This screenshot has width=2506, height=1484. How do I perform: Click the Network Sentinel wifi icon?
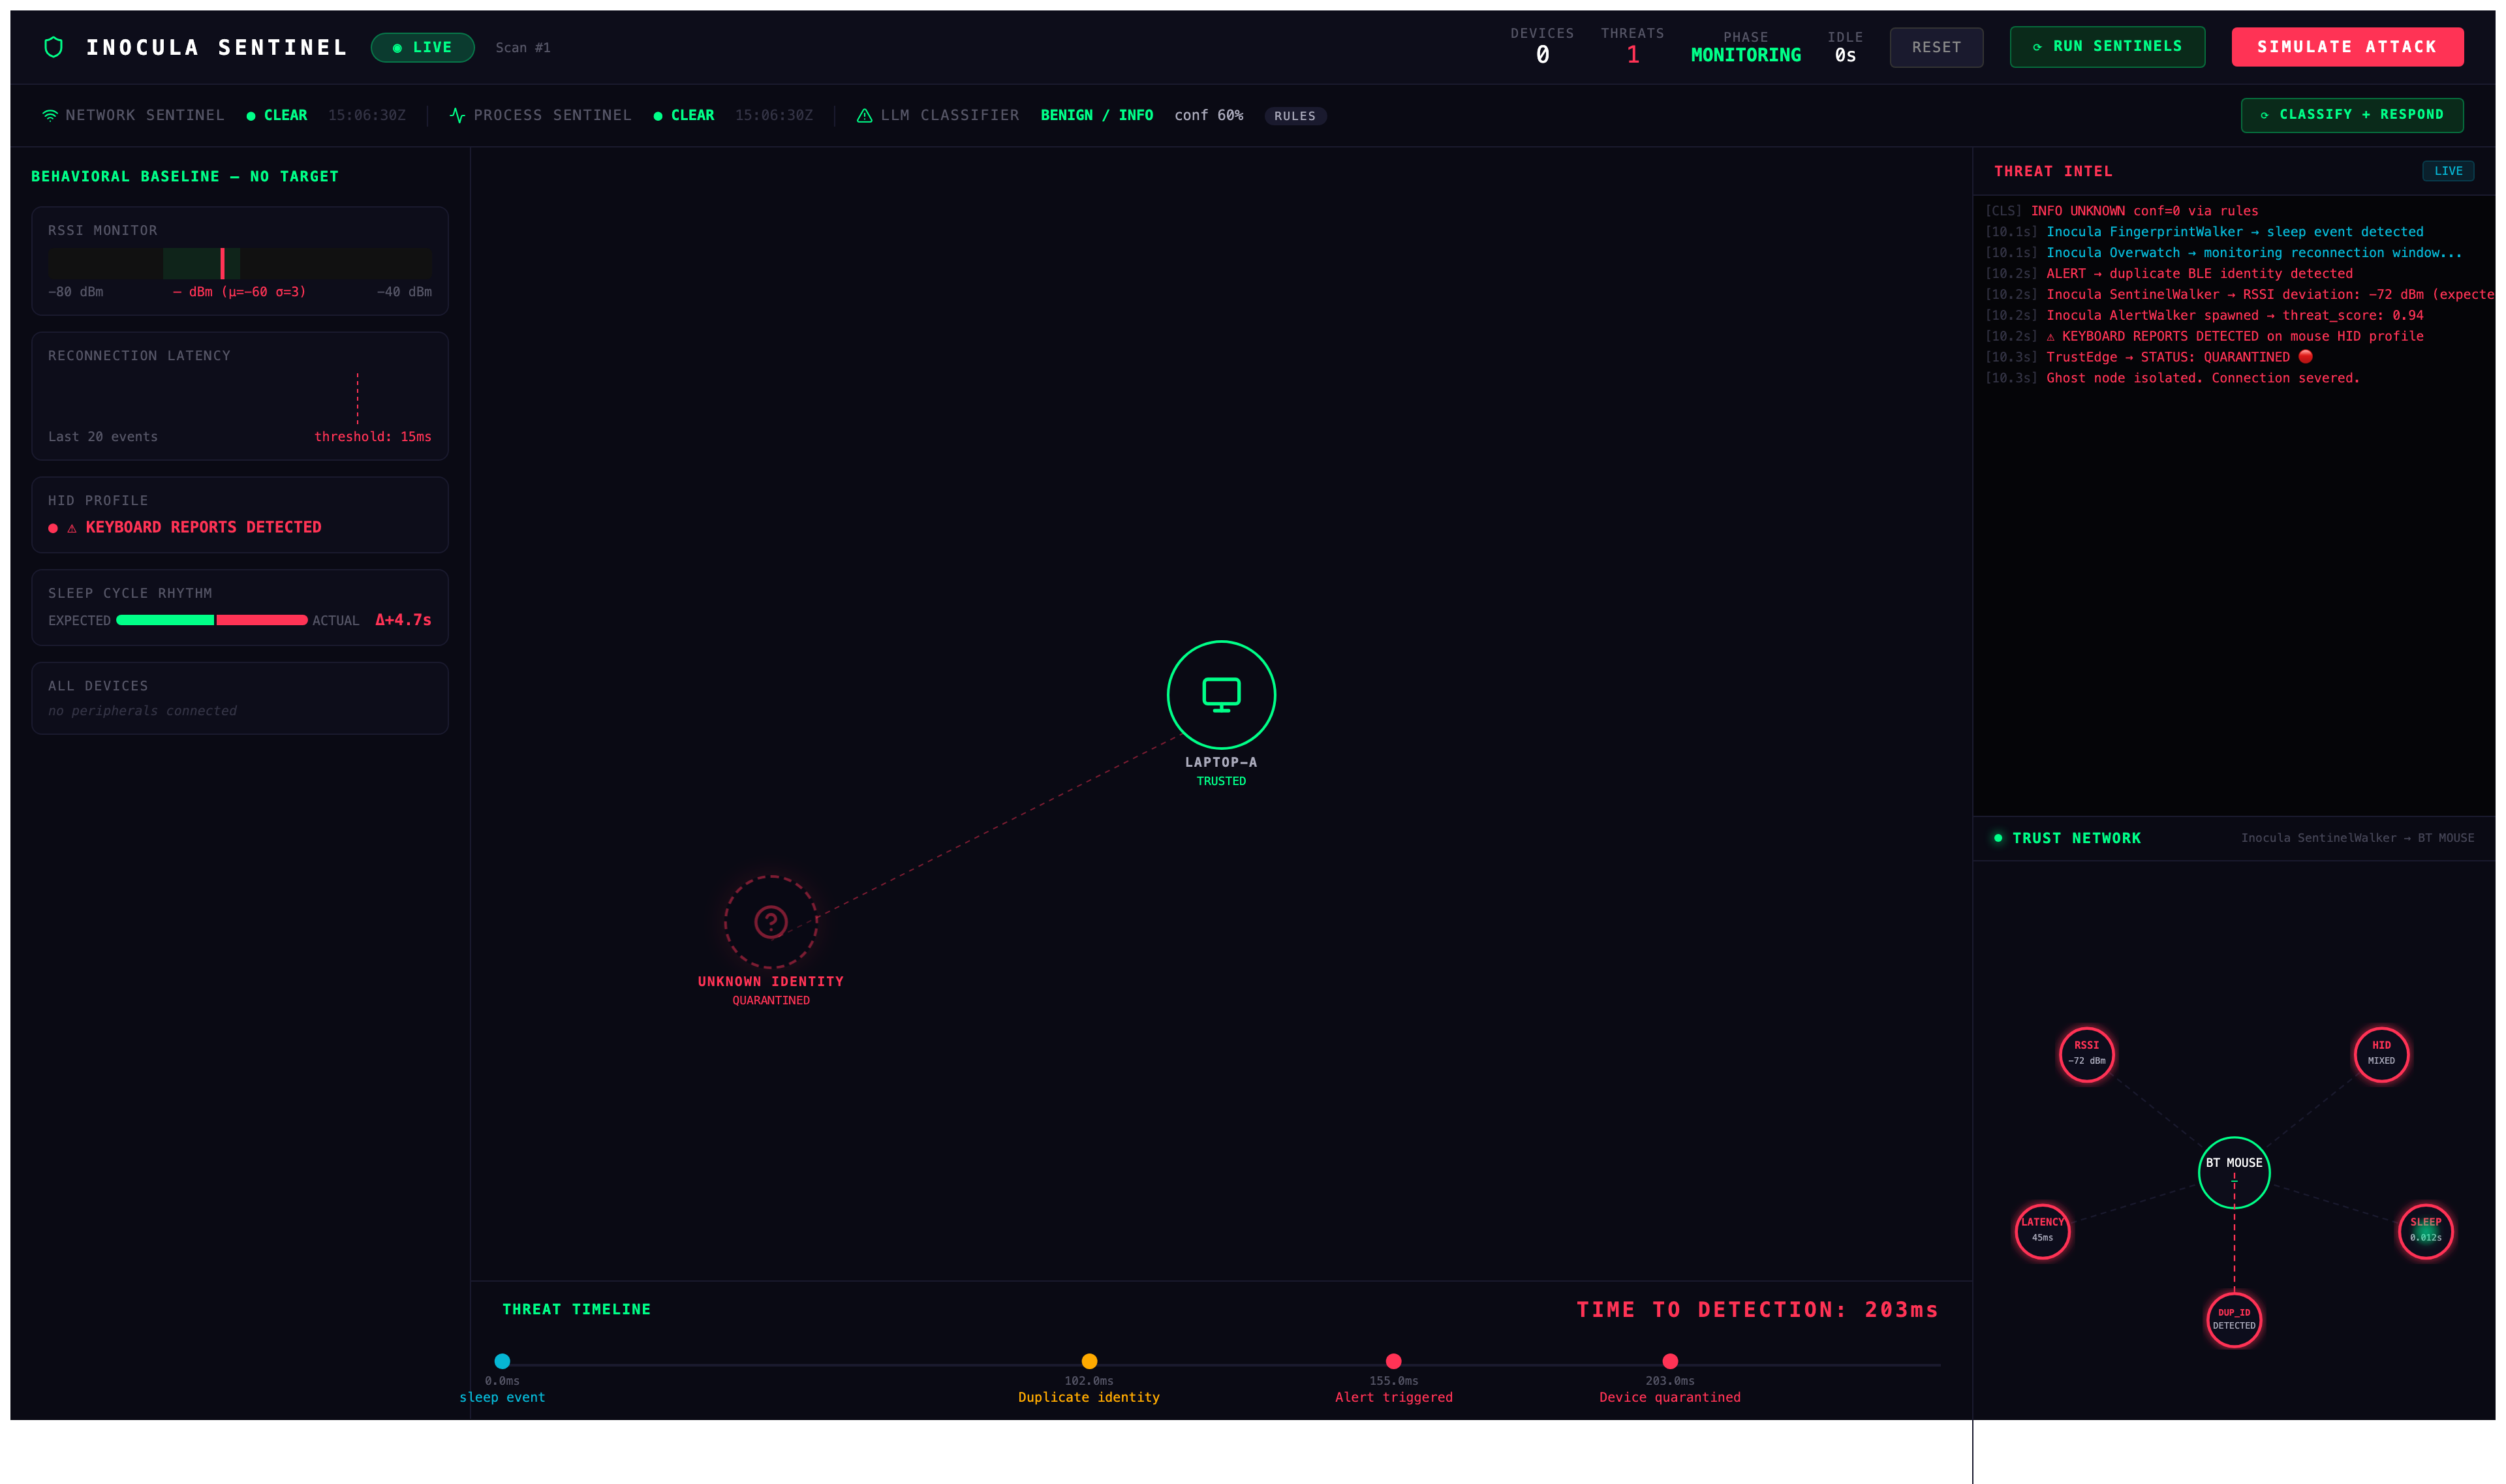coord(50,116)
